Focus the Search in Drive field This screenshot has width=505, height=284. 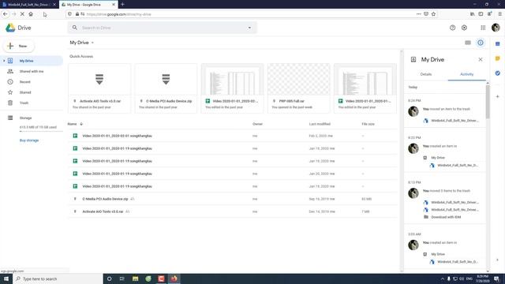pyautogui.click(x=163, y=28)
